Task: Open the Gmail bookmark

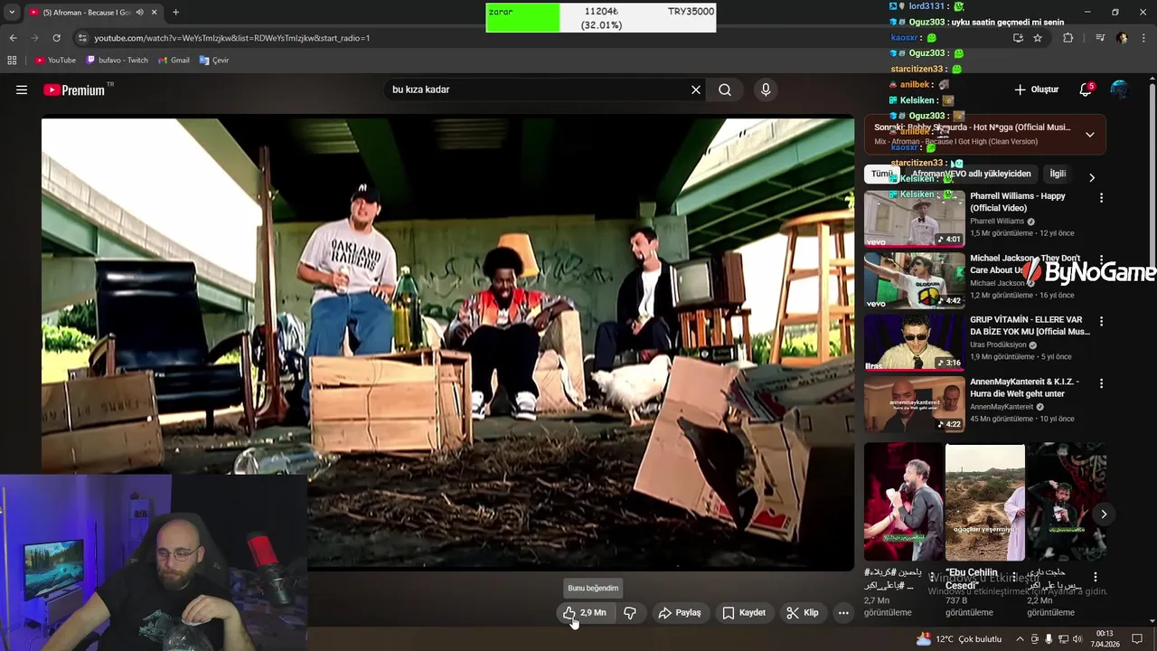Action: pos(174,61)
